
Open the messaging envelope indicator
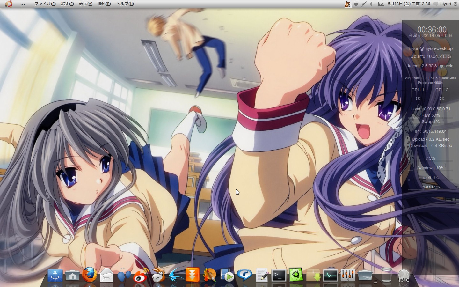[x=381, y=4]
